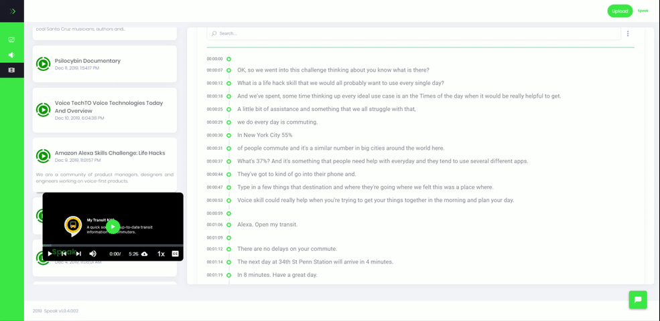The image size is (660, 321).
Task: Jump to the 00:00:44 timeline marker
Action: tap(229, 175)
